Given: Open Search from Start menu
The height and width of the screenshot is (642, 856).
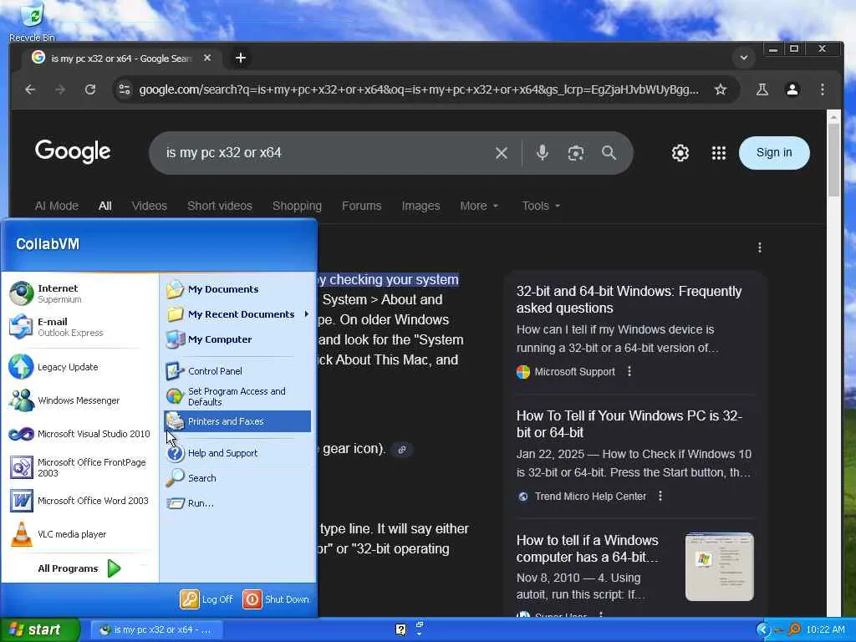Looking at the screenshot, I should tap(237, 478).
